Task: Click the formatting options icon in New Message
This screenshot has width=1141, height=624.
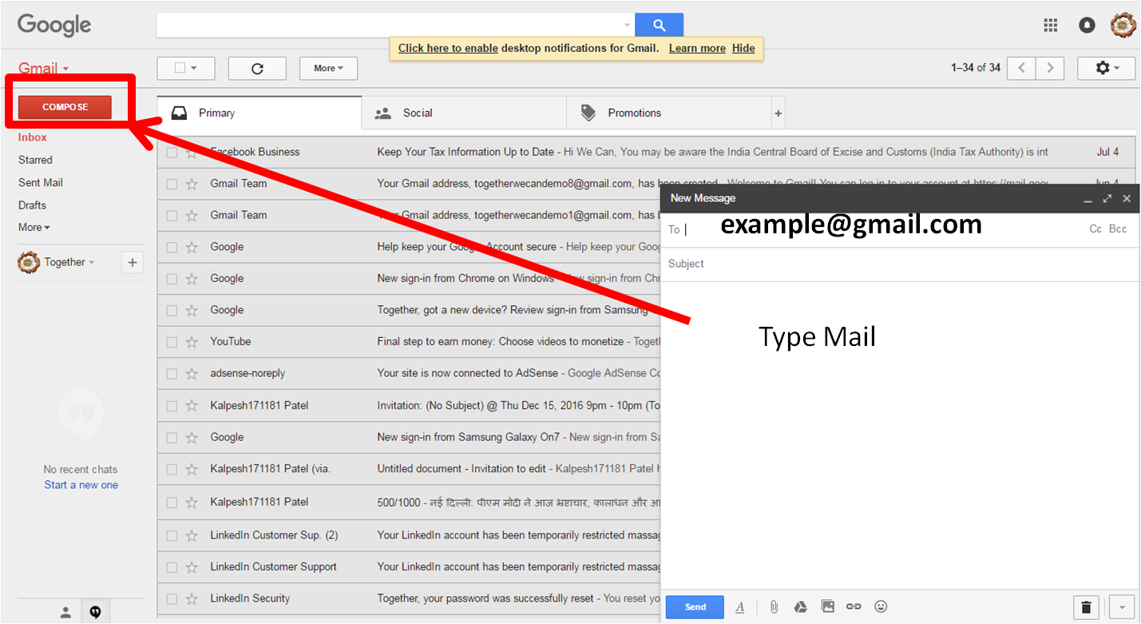Action: 740,607
